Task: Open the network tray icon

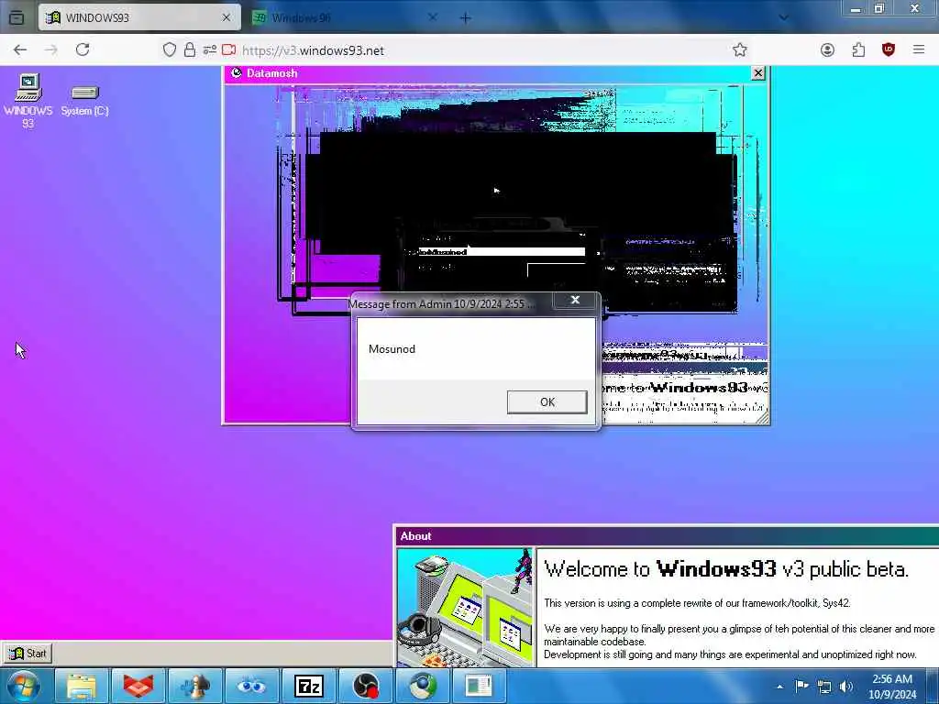Action: point(824,687)
